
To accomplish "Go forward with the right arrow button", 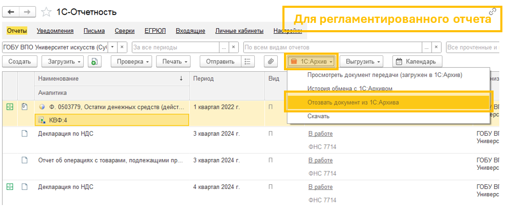I will click(x=28, y=12).
